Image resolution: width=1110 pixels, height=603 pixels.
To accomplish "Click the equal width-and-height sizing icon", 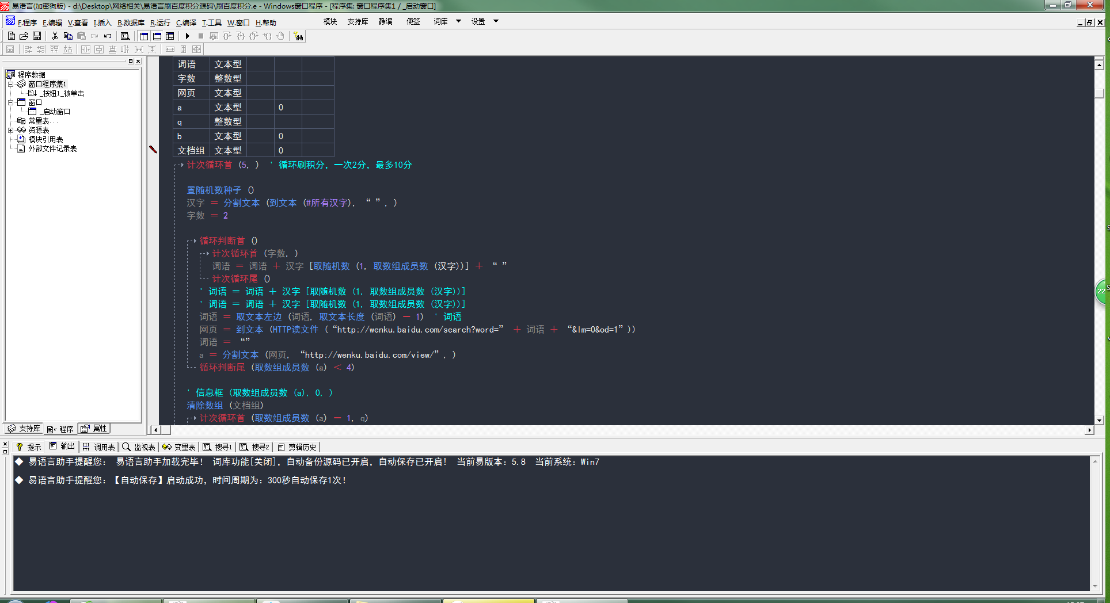I will pyautogui.click(x=197, y=49).
